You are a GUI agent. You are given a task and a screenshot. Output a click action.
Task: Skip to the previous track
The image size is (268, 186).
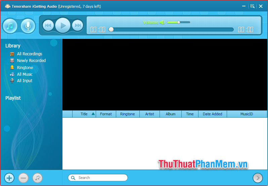(x=48, y=25)
